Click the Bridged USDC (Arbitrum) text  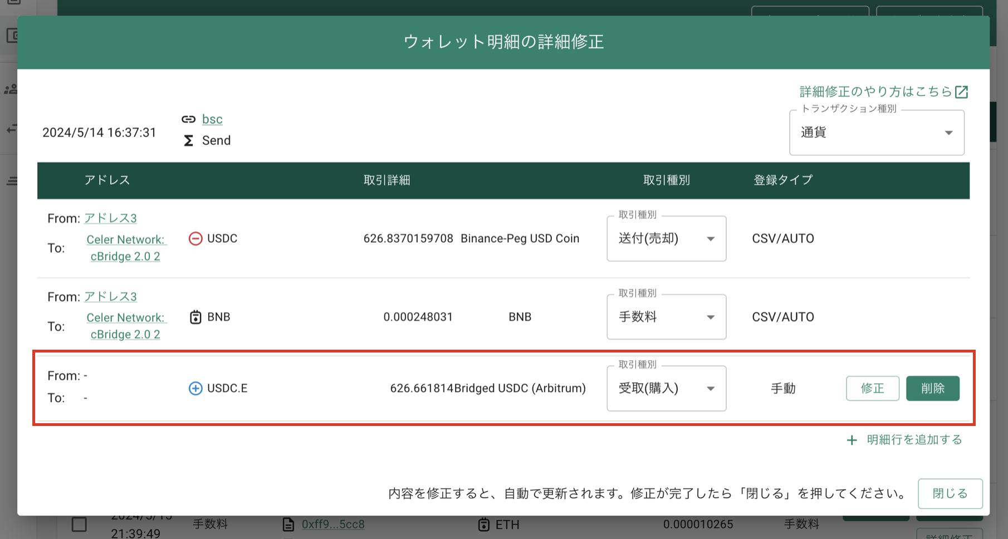pyautogui.click(x=520, y=389)
